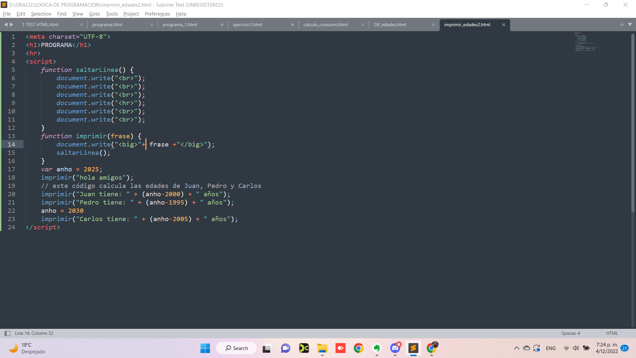Open the Tools menu
The image size is (636, 358).
click(112, 14)
